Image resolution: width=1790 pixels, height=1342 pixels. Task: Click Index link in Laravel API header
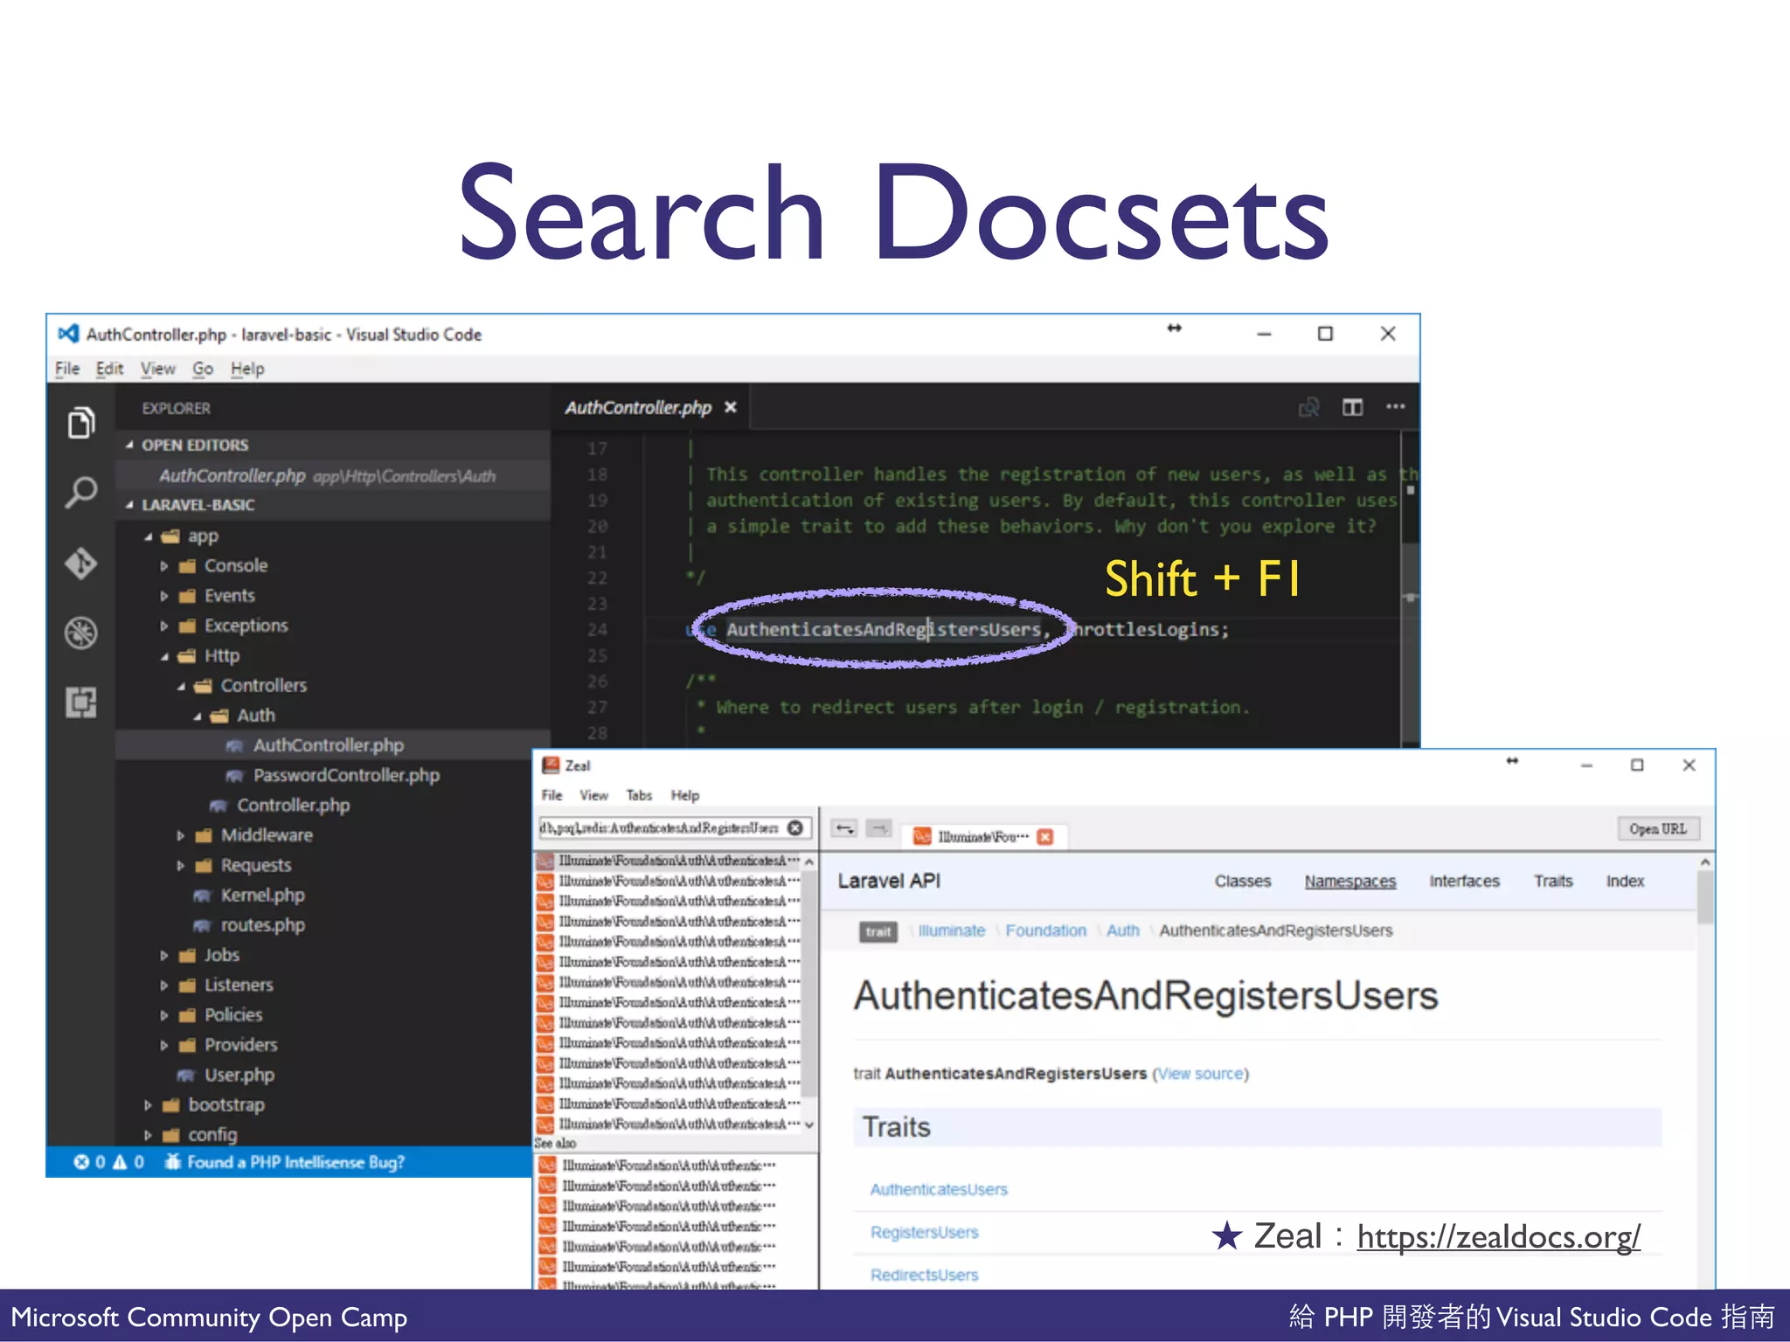[1625, 881]
